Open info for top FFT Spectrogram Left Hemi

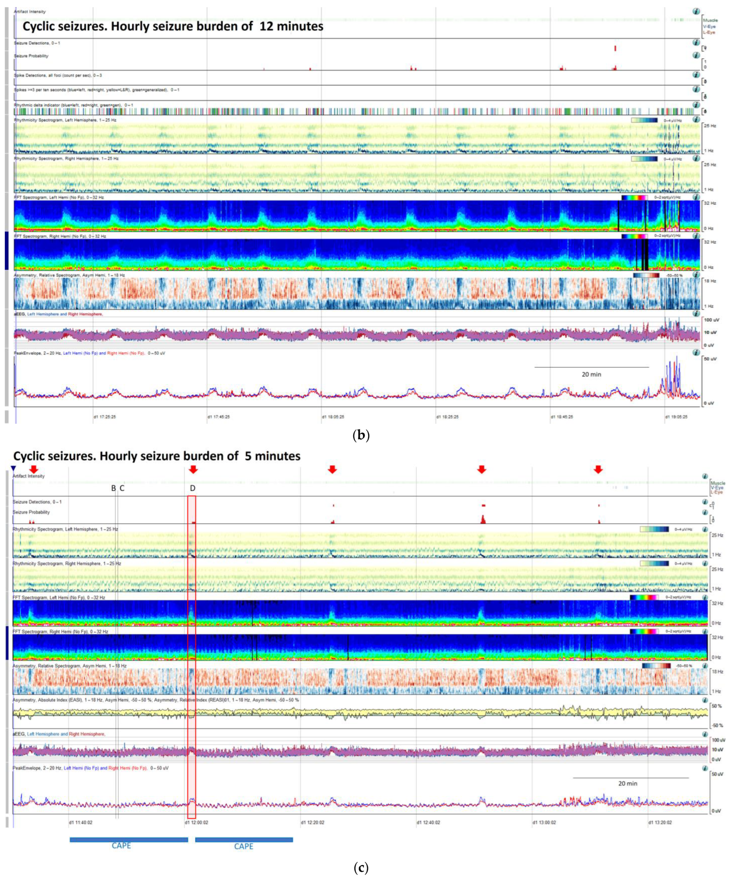point(696,197)
